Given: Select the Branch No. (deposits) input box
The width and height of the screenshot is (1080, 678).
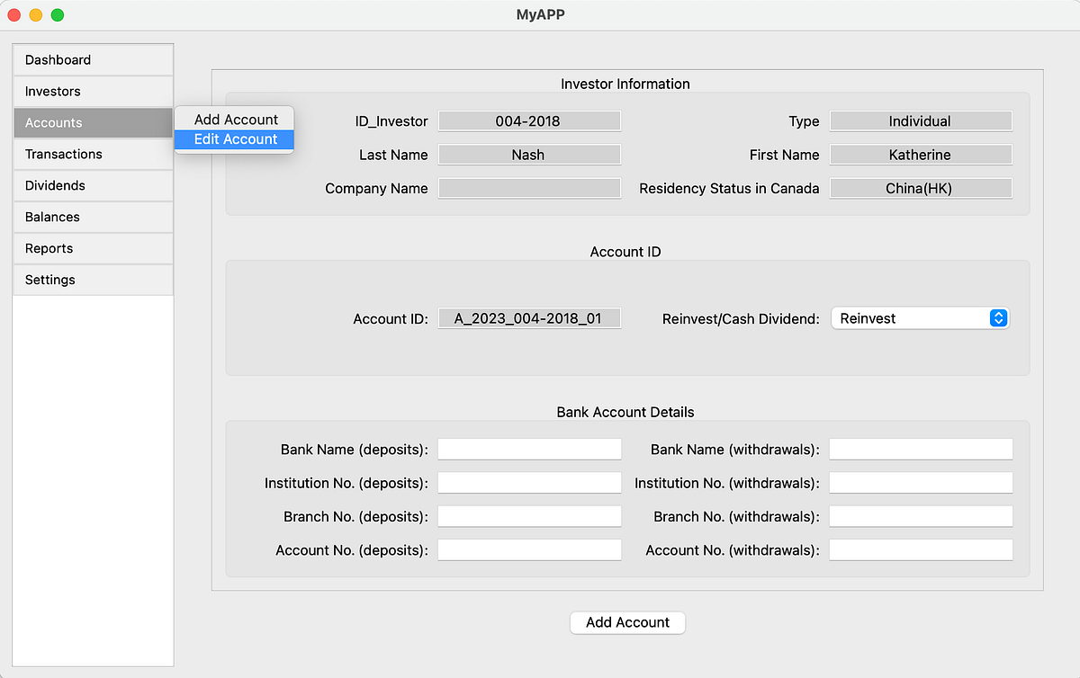Looking at the screenshot, I should [529, 515].
